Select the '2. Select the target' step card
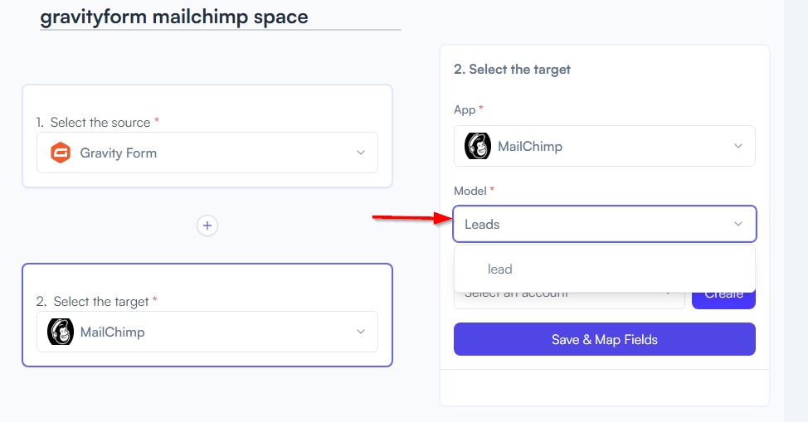 [207, 315]
